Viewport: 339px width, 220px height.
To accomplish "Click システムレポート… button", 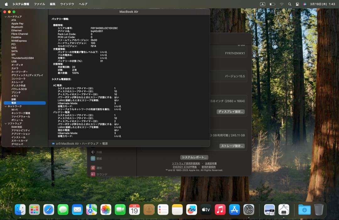I will [194, 157].
